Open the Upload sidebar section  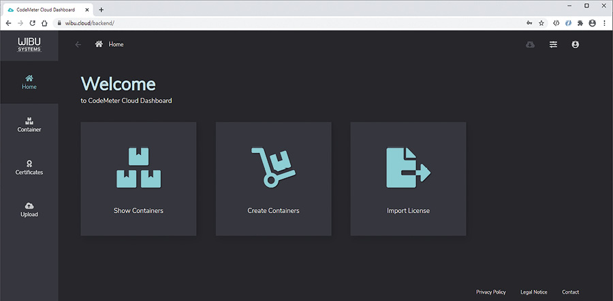pos(29,210)
